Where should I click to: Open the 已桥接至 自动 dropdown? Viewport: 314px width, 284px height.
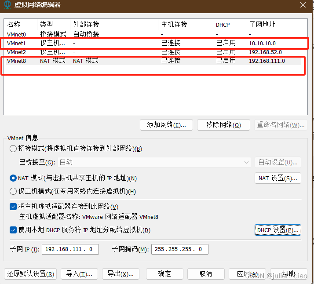coord(154,162)
